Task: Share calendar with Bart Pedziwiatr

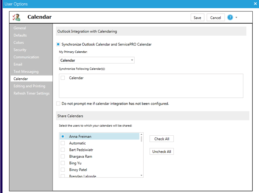Action: click(x=62, y=150)
